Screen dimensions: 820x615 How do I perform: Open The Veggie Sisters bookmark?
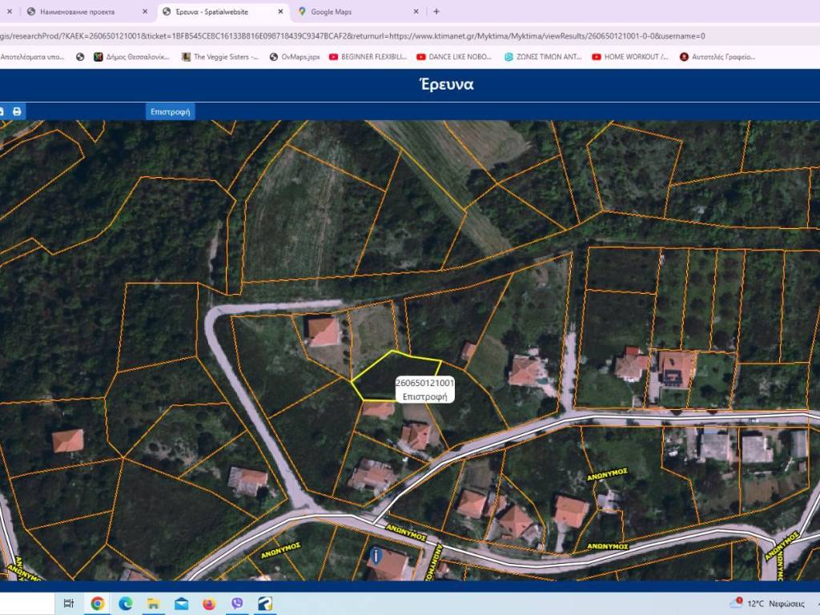tap(220, 57)
